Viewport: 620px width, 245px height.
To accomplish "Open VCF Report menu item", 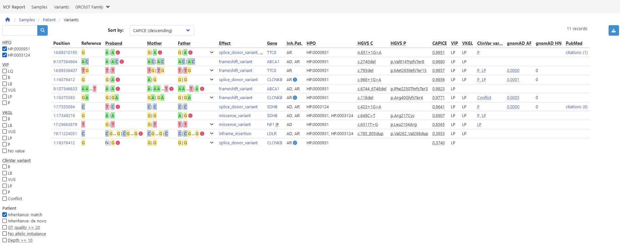I will [14, 7].
